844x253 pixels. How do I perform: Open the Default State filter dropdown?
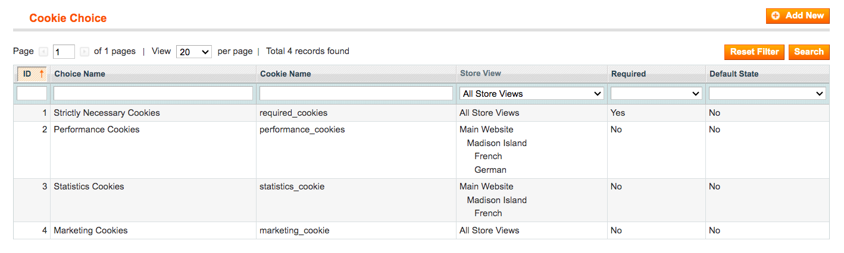767,93
